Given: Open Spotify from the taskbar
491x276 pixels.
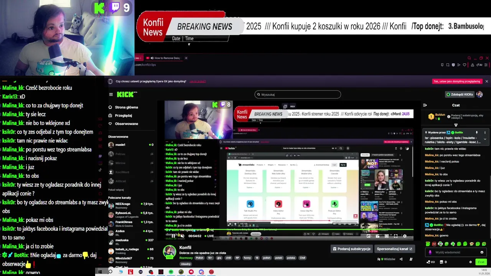Looking at the screenshot, I should click(171, 272).
